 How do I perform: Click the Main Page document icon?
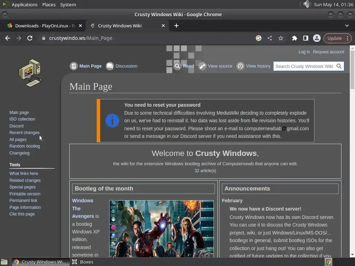73,66
